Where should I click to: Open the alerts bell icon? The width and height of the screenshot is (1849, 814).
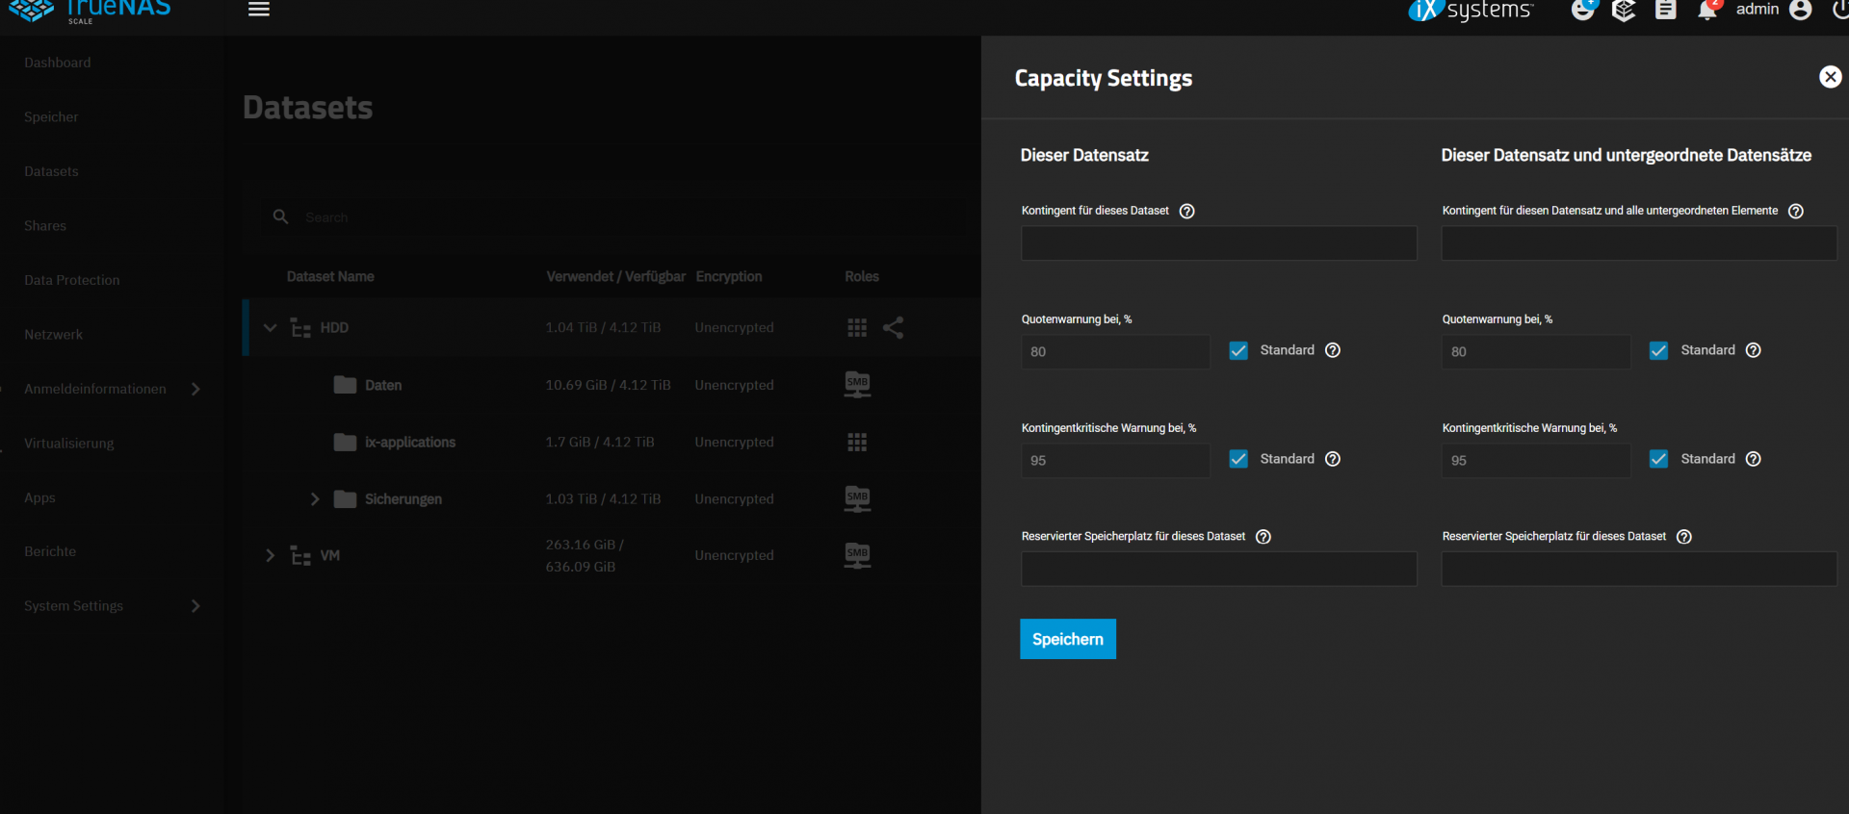tap(1707, 11)
